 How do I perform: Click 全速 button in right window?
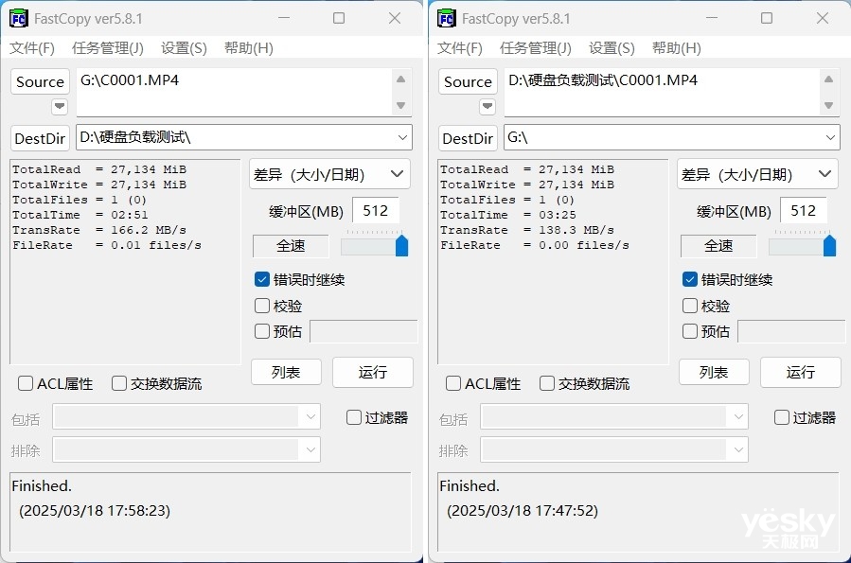coord(718,246)
